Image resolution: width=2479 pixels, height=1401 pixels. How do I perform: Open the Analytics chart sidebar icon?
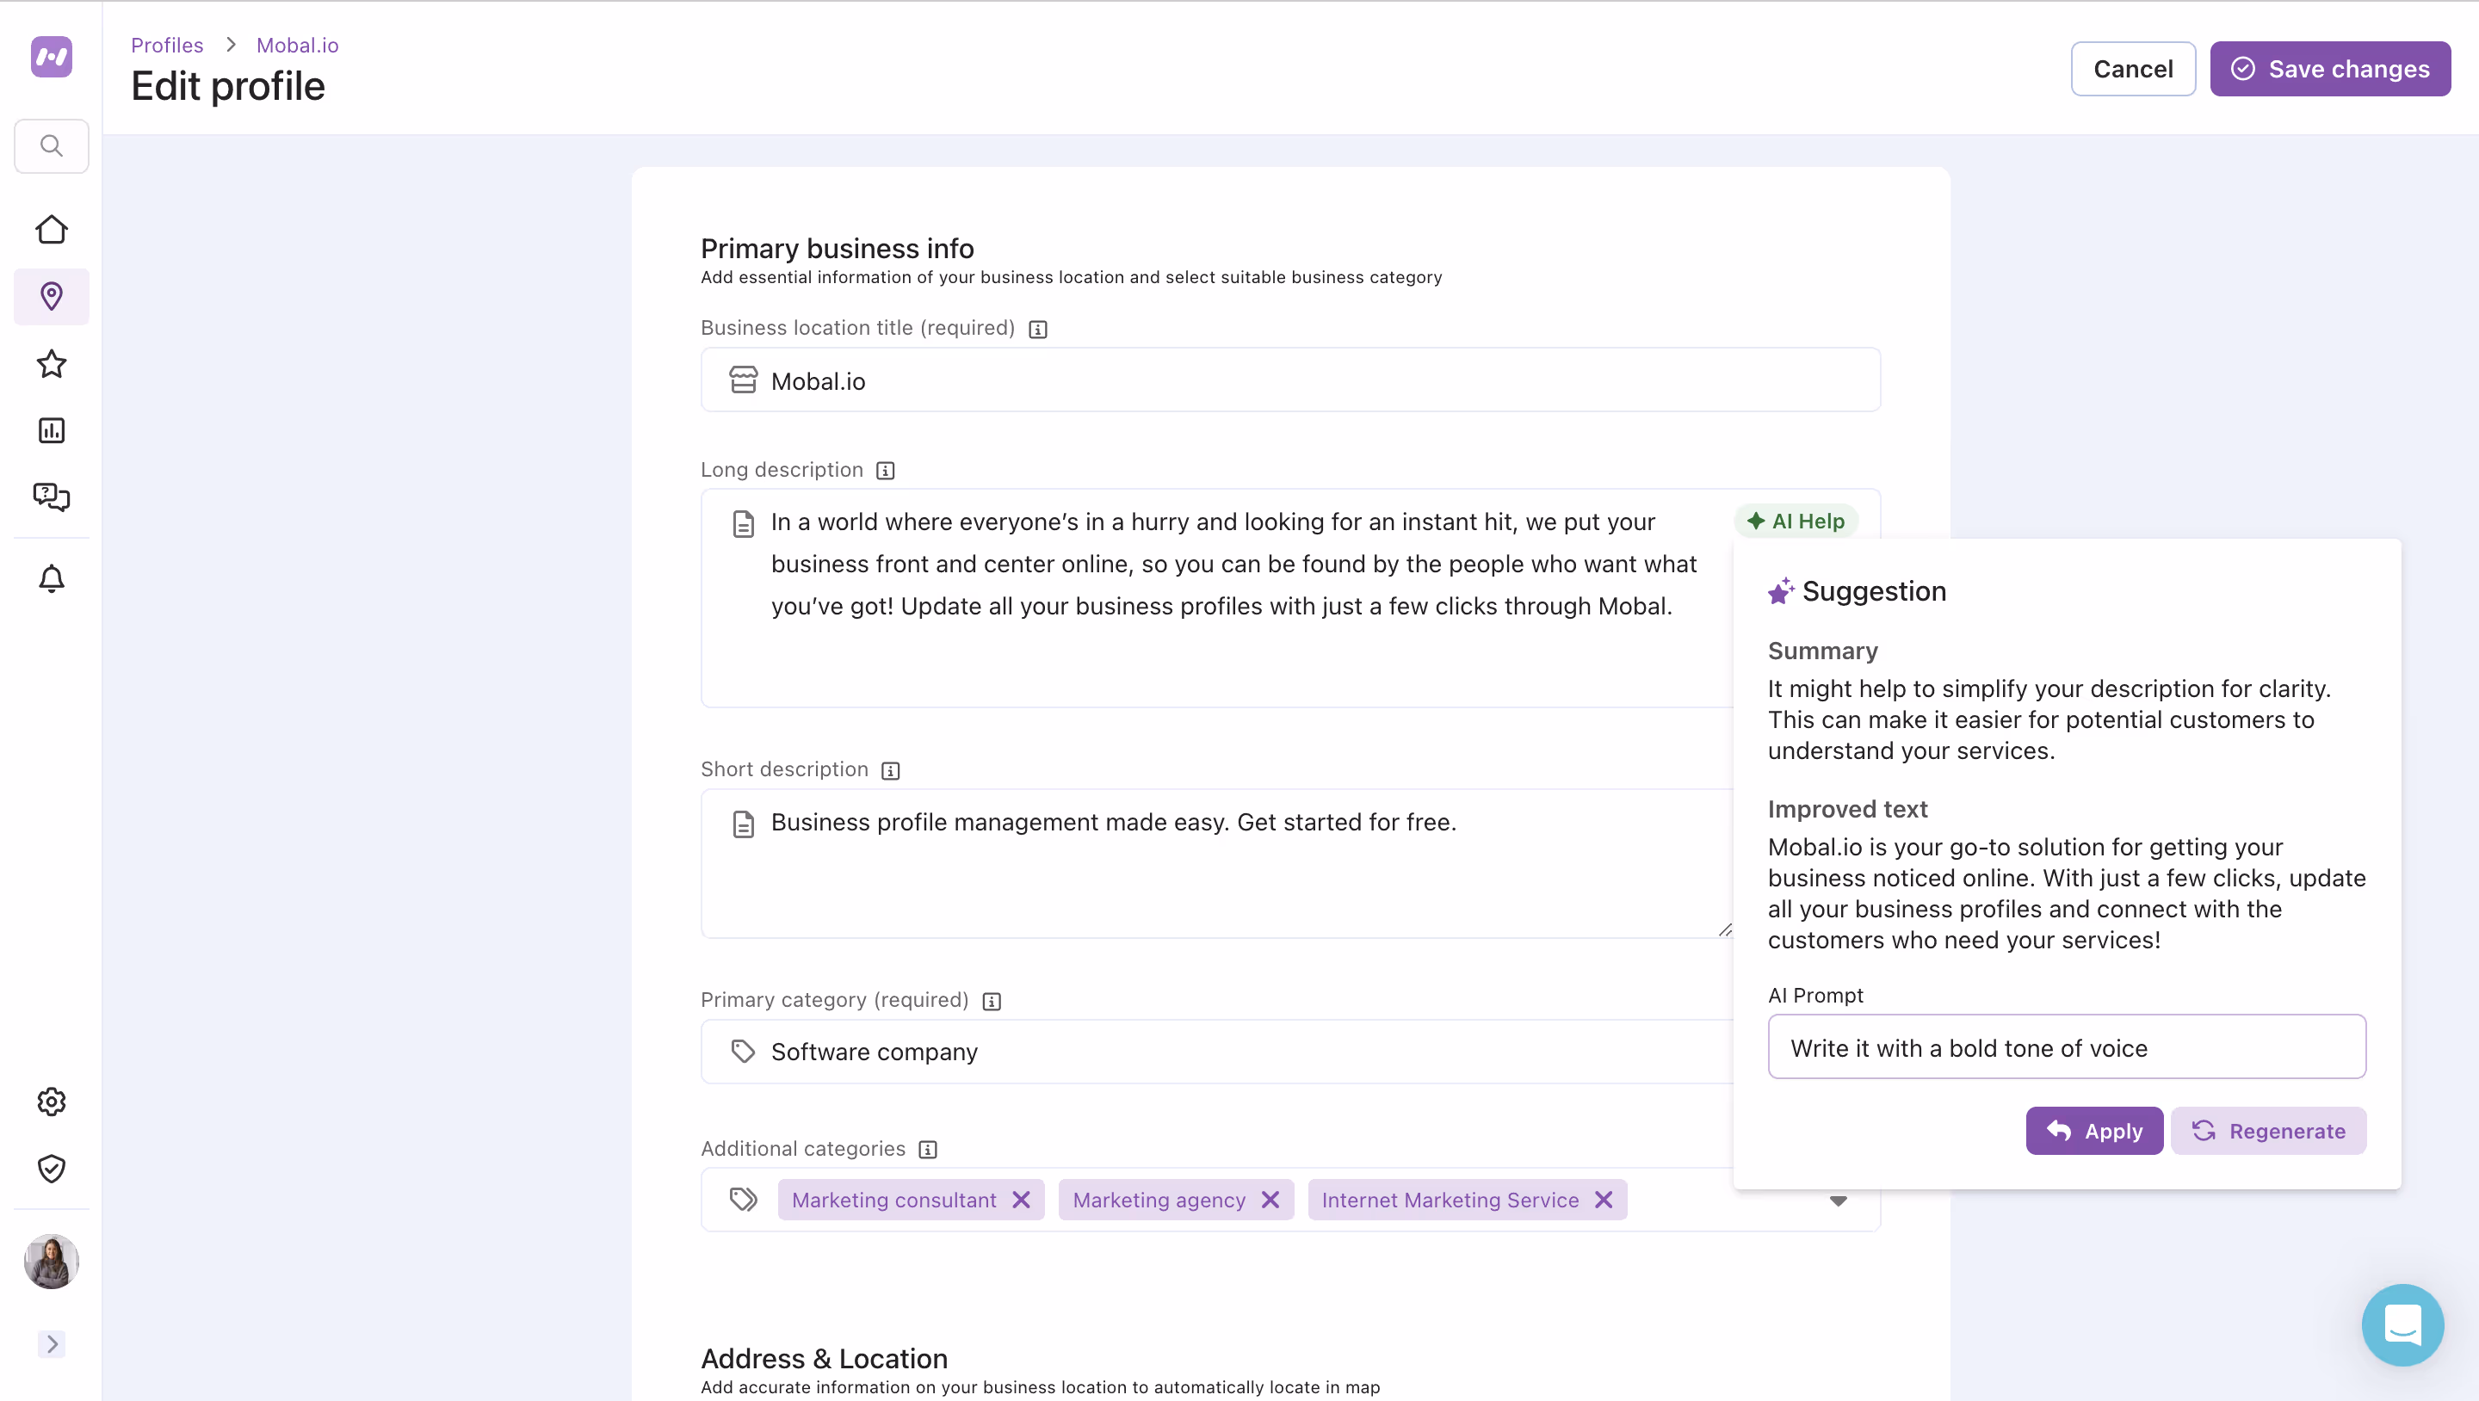[51, 430]
